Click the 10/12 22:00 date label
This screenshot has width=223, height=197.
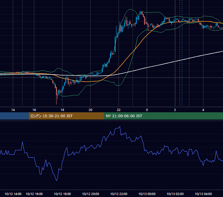[119, 194]
